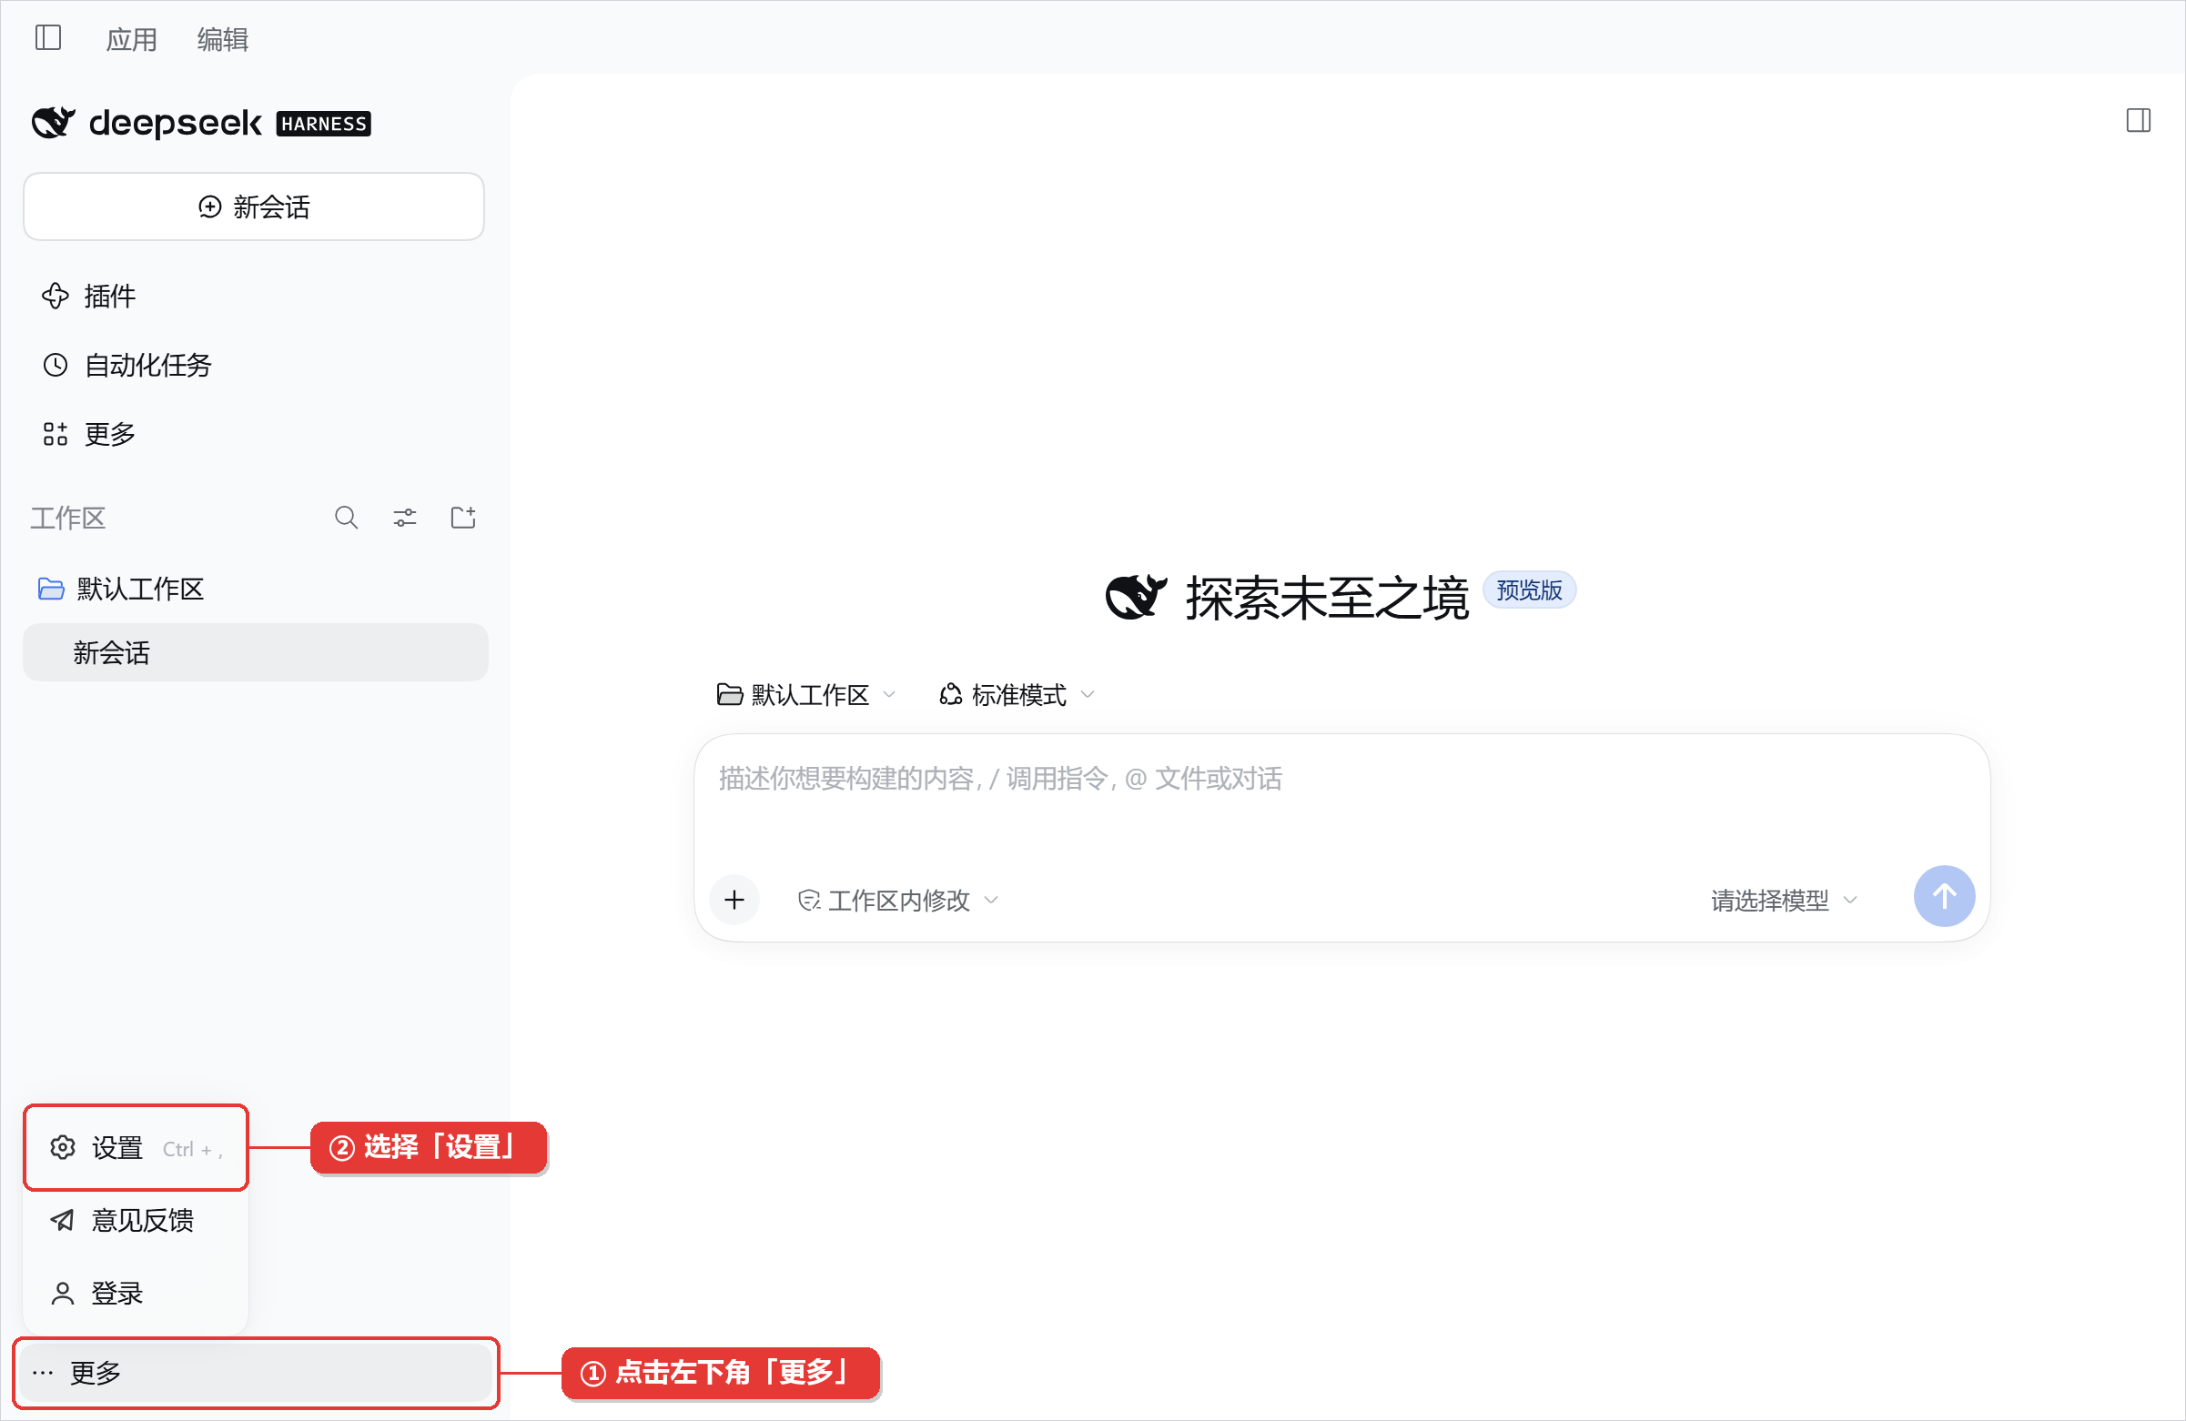Toggle the right side panel icon
Screen dimensions: 2186x1421
[2139, 120]
